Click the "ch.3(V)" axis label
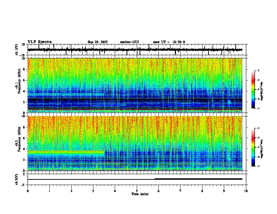This screenshot has height=214, width=277. [x=17, y=179]
